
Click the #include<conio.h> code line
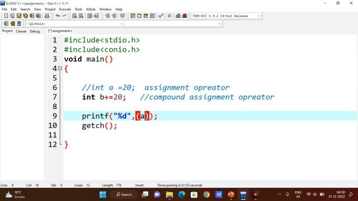click(x=102, y=50)
